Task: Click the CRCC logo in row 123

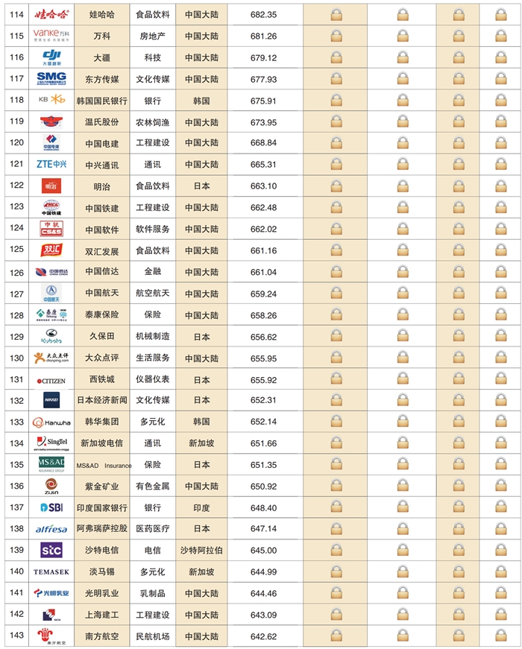Action: coord(51,207)
